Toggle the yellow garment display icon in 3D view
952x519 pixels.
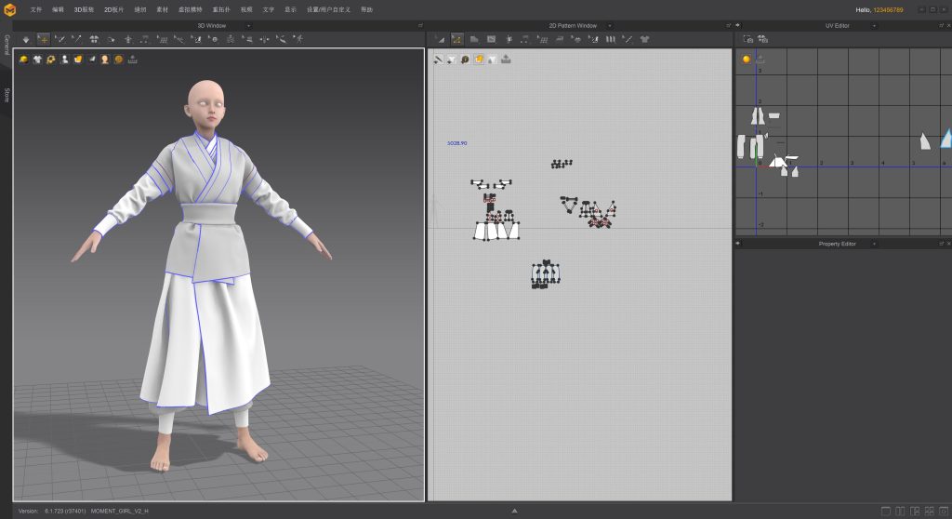pos(23,59)
